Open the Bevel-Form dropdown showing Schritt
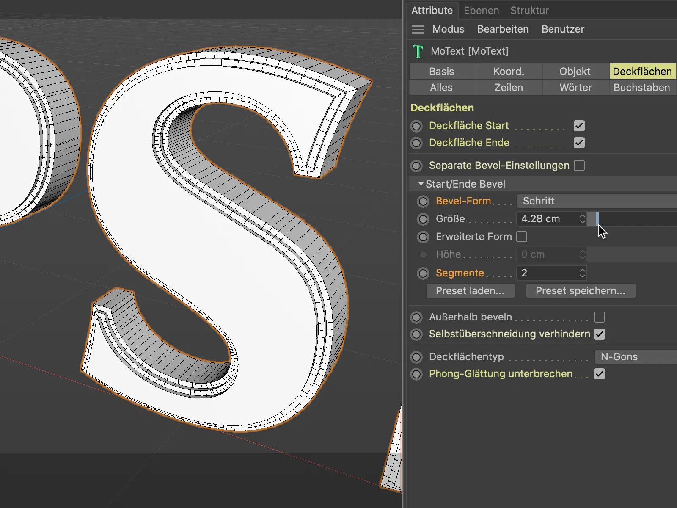 [597, 201]
